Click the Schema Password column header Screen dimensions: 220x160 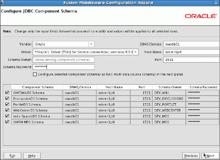tap(203, 87)
